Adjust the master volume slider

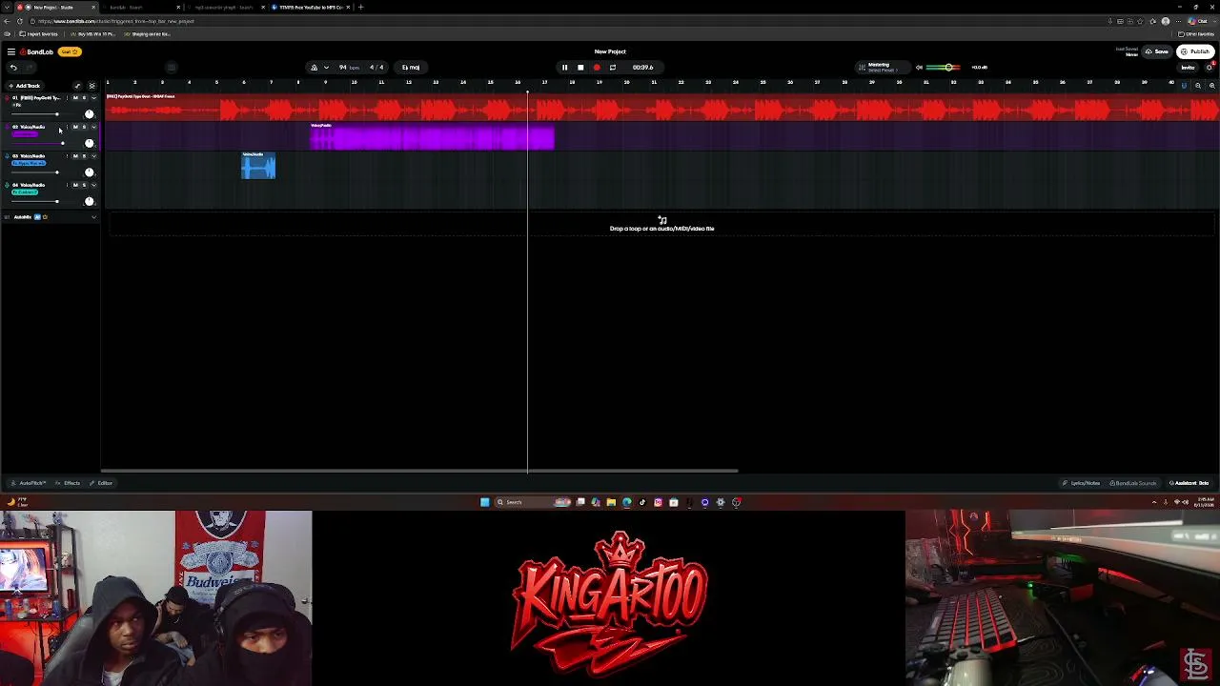[943, 68]
